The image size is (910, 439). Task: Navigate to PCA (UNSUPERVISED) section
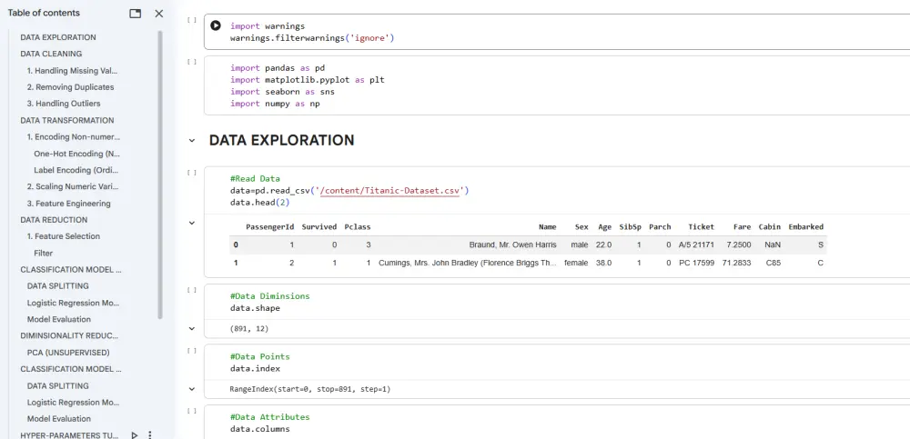pyautogui.click(x=68, y=353)
